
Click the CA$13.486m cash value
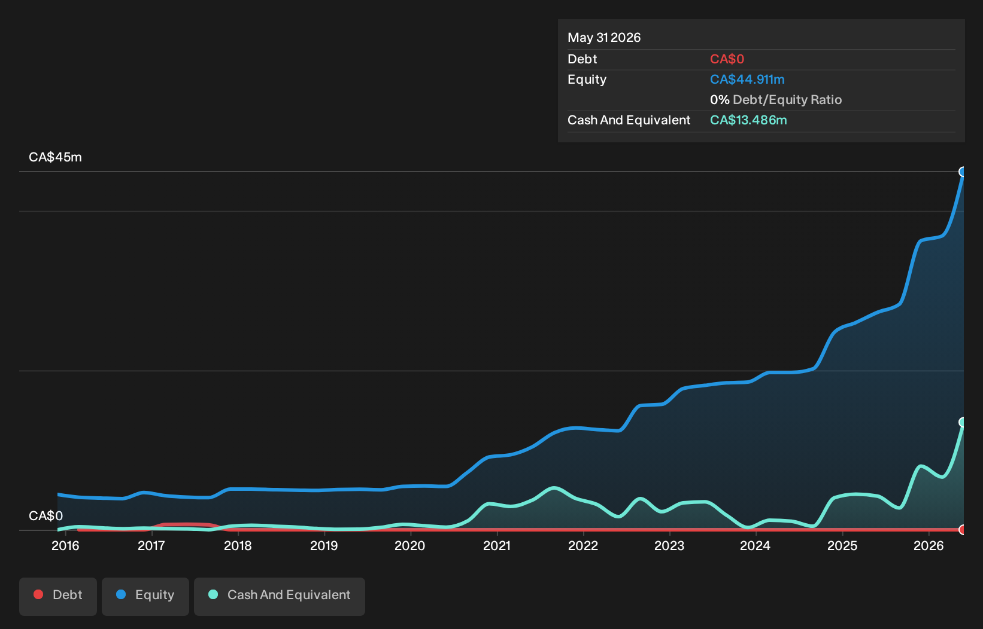tap(748, 120)
